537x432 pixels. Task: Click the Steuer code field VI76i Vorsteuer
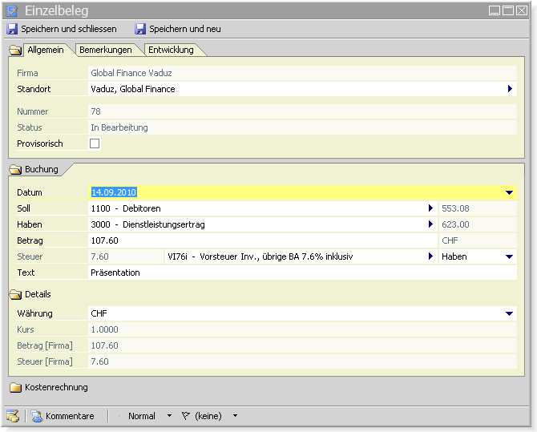(301, 256)
